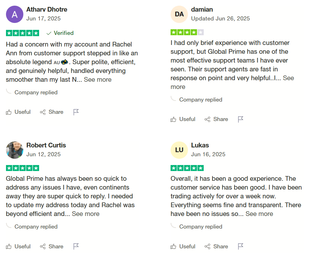Open Atharv Dhotre's purple avatar
This screenshot has height=254, width=309.
(x=15, y=14)
